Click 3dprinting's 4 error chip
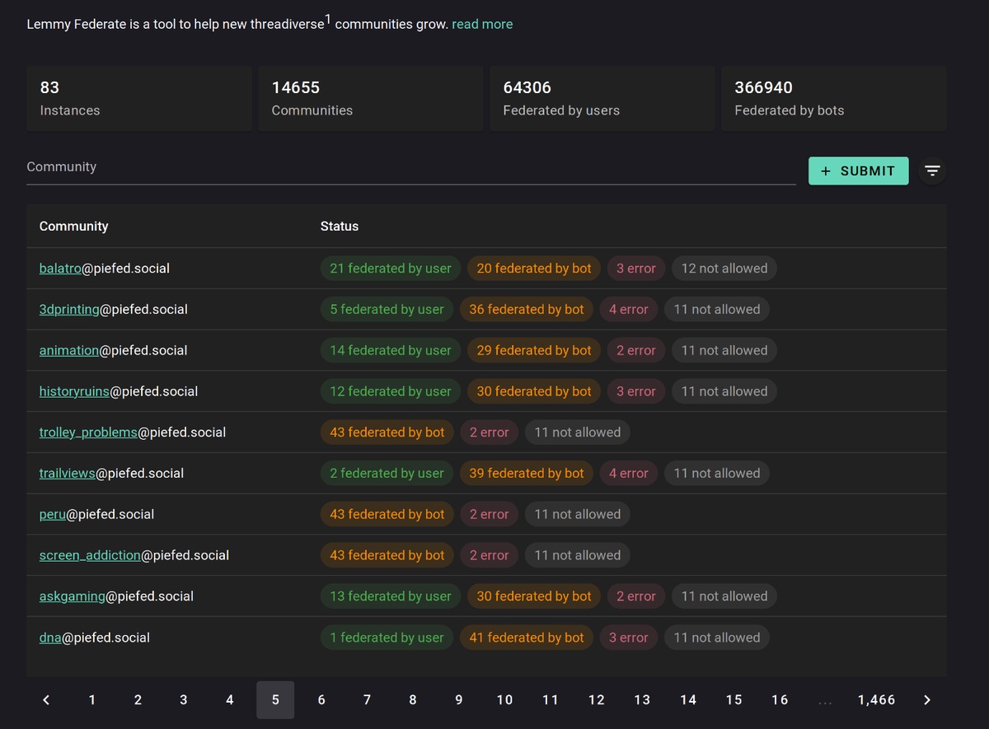This screenshot has width=989, height=729. tap(629, 310)
